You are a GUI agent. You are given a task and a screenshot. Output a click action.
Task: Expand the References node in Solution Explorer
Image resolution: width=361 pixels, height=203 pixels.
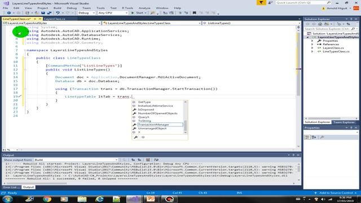coord(312,45)
